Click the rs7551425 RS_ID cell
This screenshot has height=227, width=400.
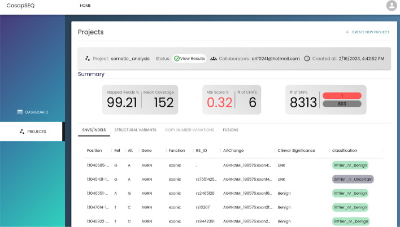tap(206, 180)
